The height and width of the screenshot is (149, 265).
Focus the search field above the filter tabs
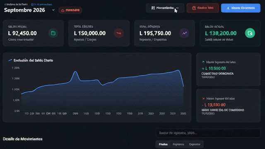pos(208,133)
